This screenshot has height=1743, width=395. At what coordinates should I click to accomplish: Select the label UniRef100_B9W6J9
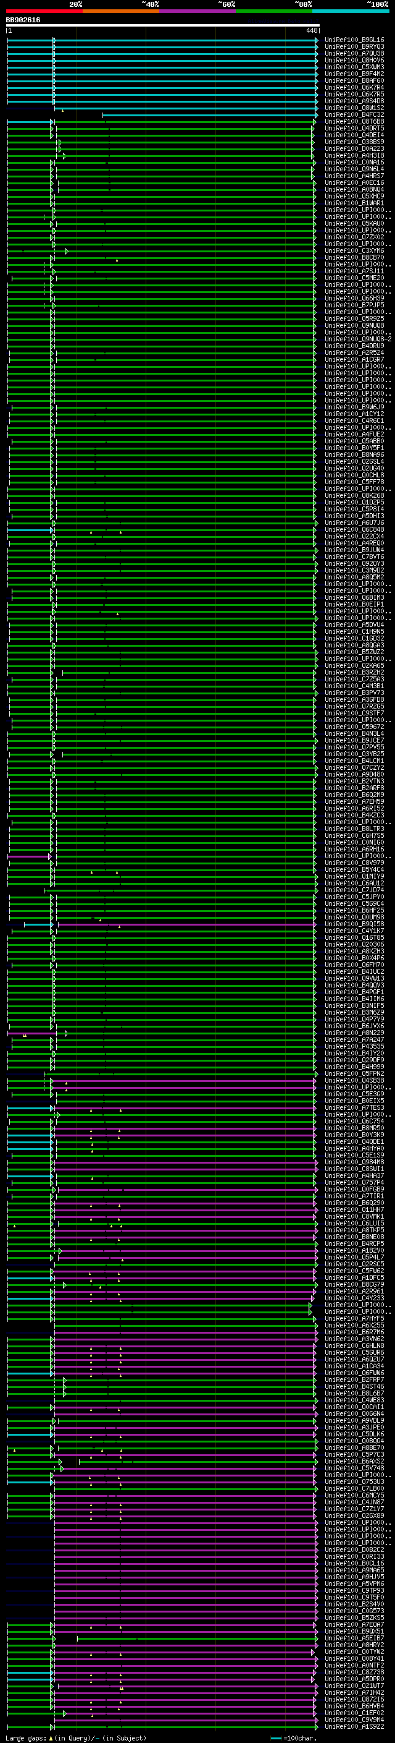pos(354,407)
